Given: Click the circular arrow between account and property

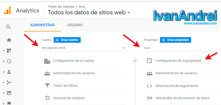Looking at the screenshot, I should coord(135,61).
